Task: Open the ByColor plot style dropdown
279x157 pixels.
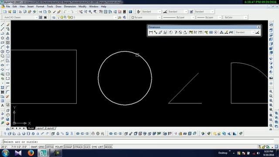Action: point(235,17)
